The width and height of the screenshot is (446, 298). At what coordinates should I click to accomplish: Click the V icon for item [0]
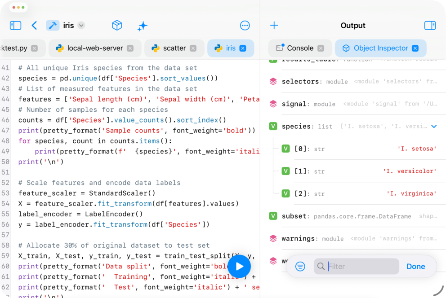(x=285, y=149)
